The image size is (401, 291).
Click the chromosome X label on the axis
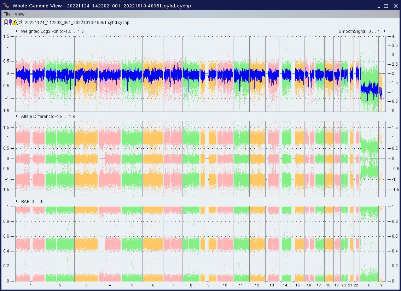click(x=368, y=285)
